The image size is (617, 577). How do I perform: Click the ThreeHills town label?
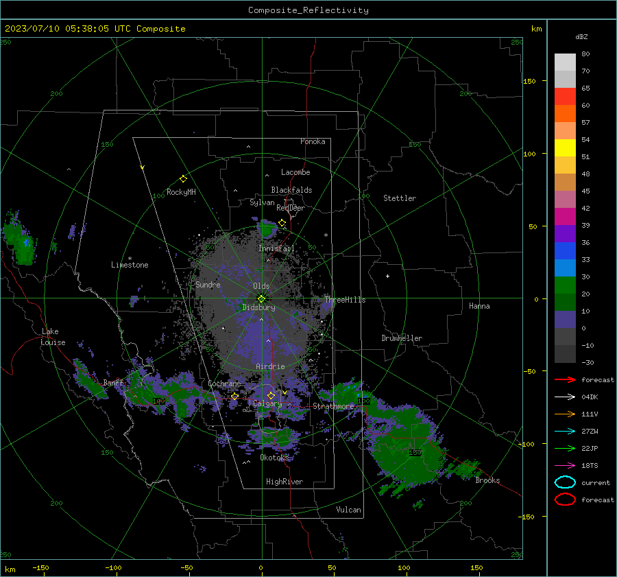pyautogui.click(x=345, y=300)
